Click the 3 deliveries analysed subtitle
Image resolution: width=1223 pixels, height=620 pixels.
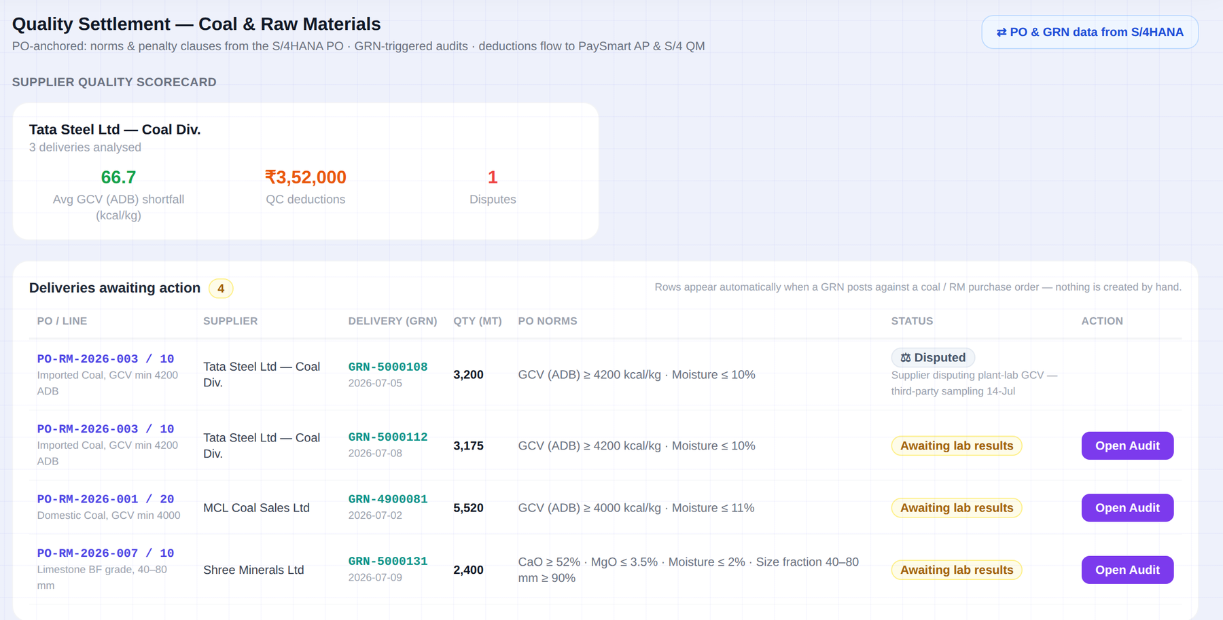coord(85,147)
